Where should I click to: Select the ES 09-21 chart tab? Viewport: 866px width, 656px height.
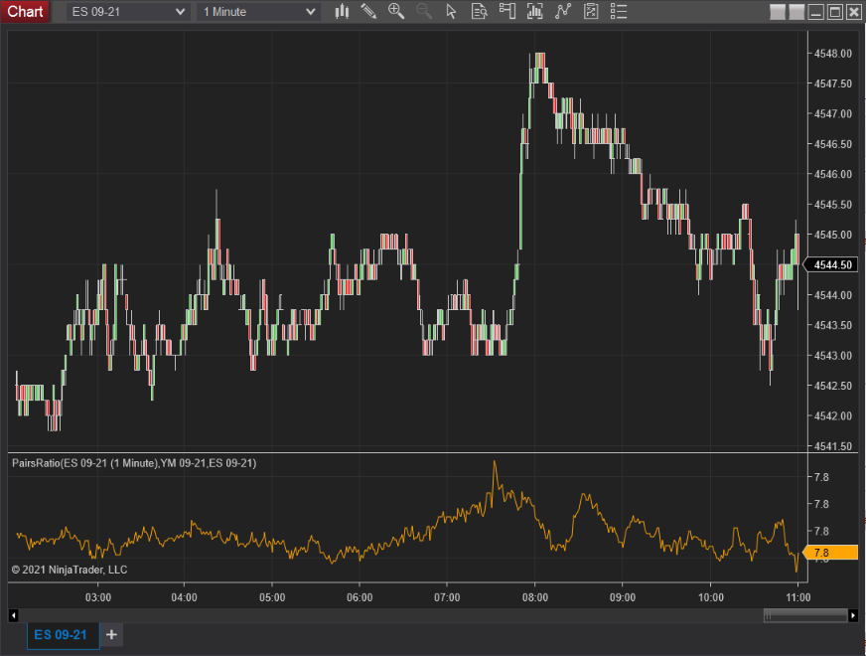click(x=63, y=635)
